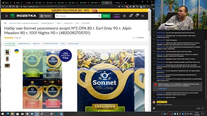Image resolution: width=207 pixels, height=116 pixels.
Task: Click the browser undo arrow beside reload
Action: [x=14, y=6]
